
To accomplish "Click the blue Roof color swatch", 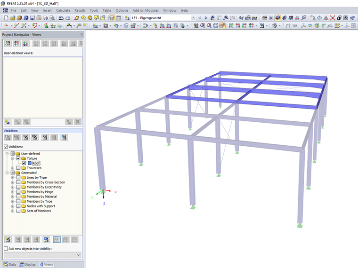I will tap(30, 163).
